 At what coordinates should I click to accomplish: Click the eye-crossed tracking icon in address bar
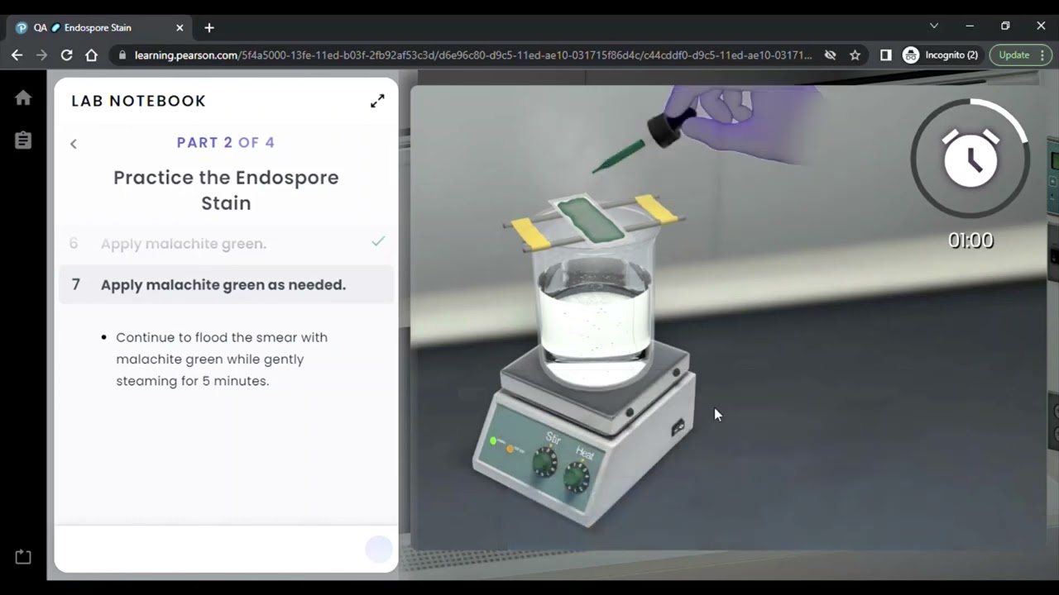830,55
